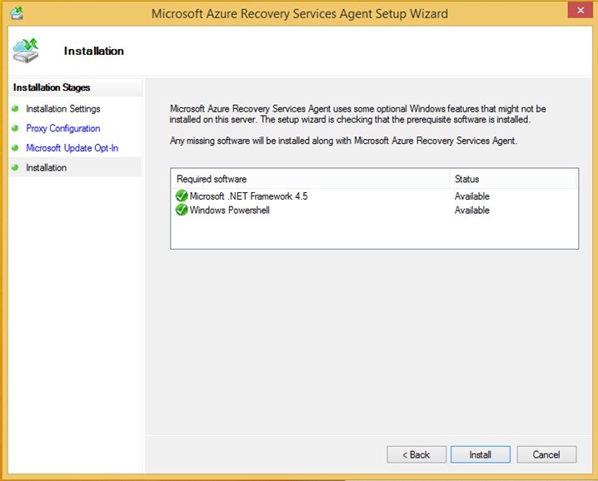The image size is (598, 481).
Task: Click the Installation Stages heading
Action: click(x=52, y=87)
